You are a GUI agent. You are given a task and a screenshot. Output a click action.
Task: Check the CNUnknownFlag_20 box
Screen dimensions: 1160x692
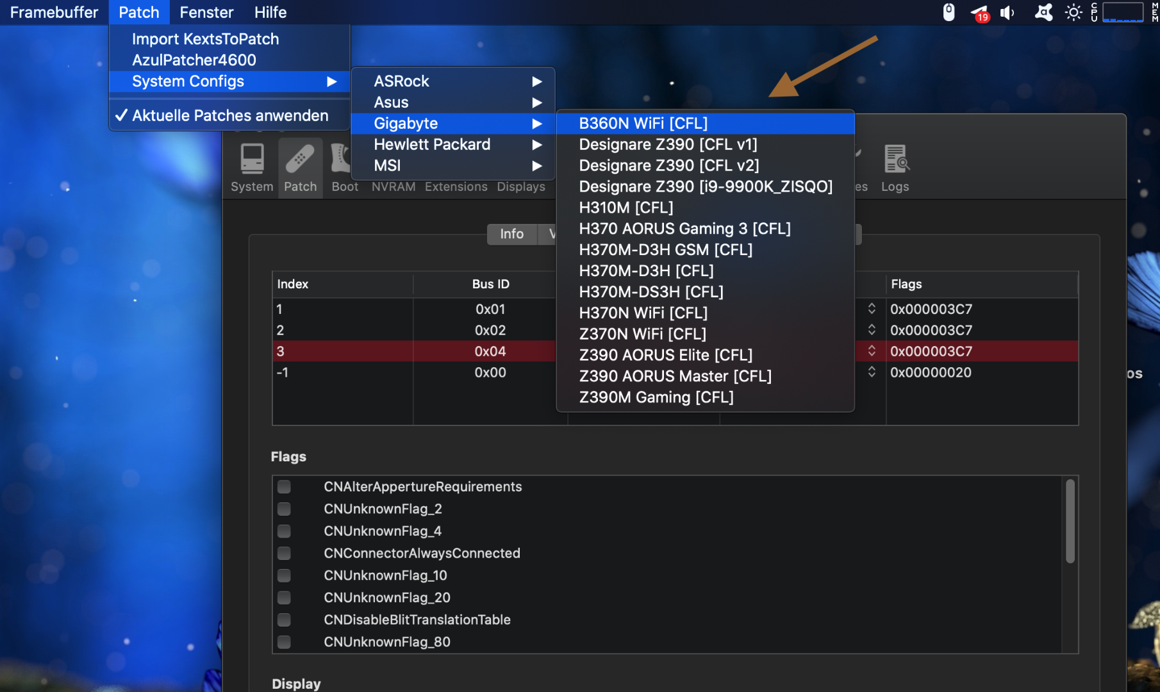284,598
